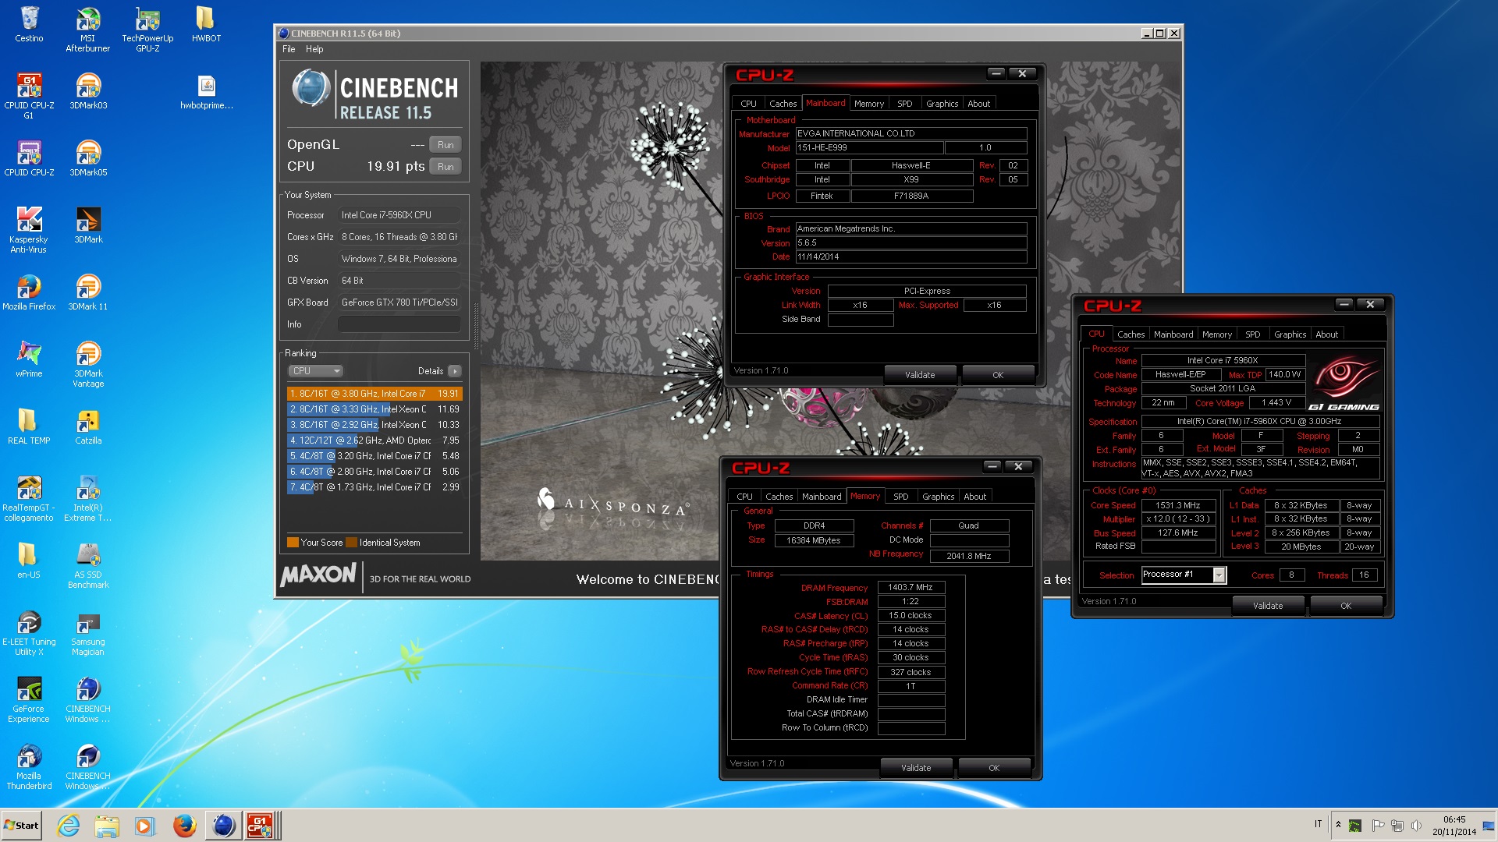Switch to Caches tab in Mainboard CPU-Z window
1498x842 pixels.
coord(783,104)
